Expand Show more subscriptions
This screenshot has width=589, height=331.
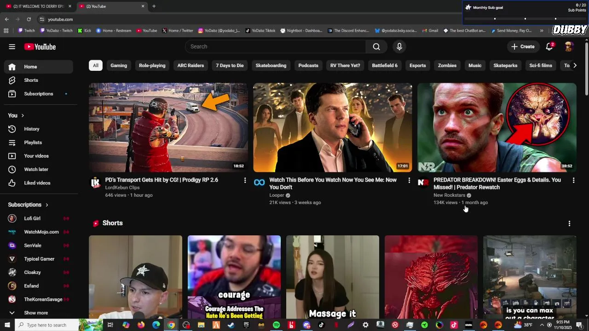[x=39, y=313]
